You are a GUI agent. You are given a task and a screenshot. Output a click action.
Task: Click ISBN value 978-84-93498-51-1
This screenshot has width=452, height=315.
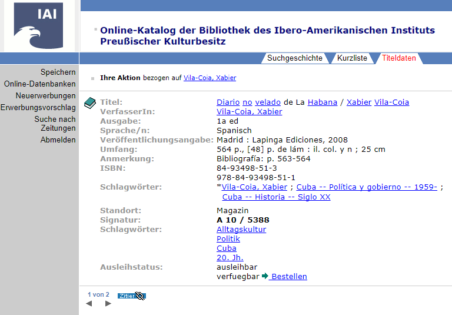256,177
